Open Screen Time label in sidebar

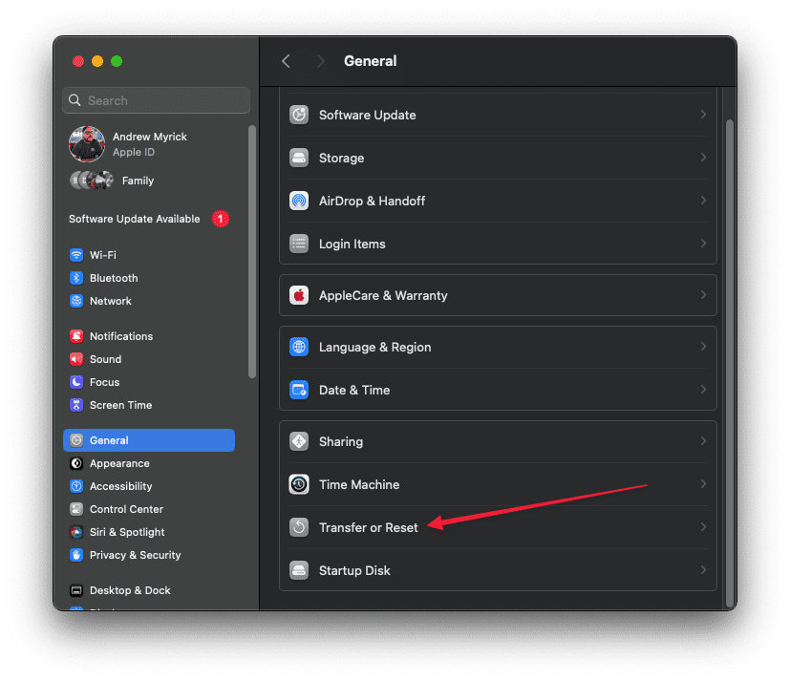click(121, 405)
